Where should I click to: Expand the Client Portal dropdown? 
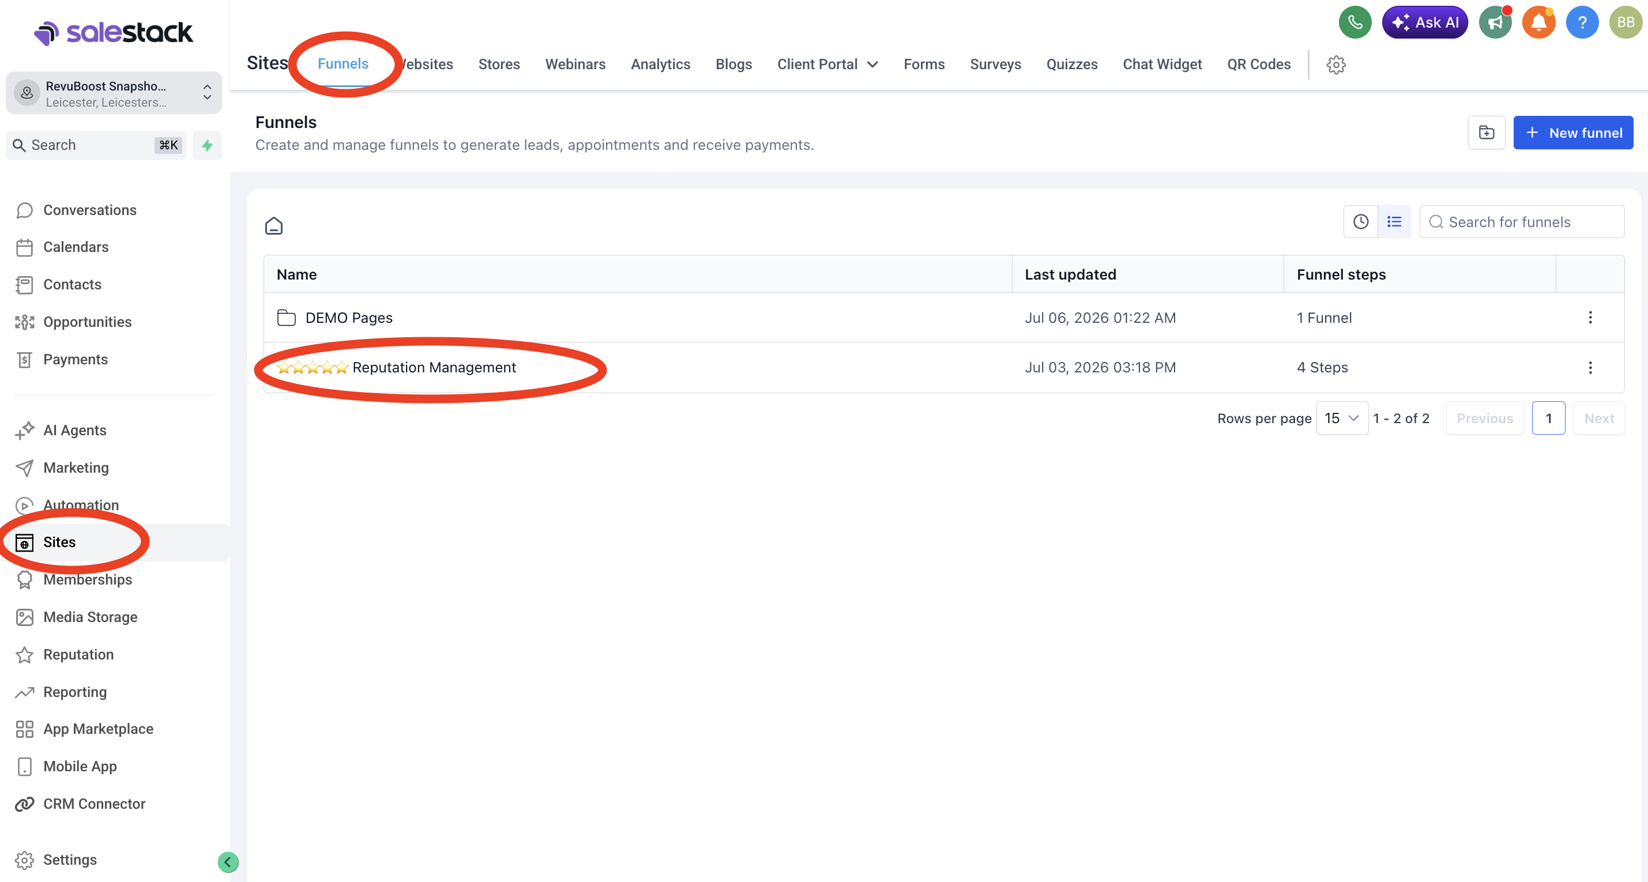click(x=827, y=64)
